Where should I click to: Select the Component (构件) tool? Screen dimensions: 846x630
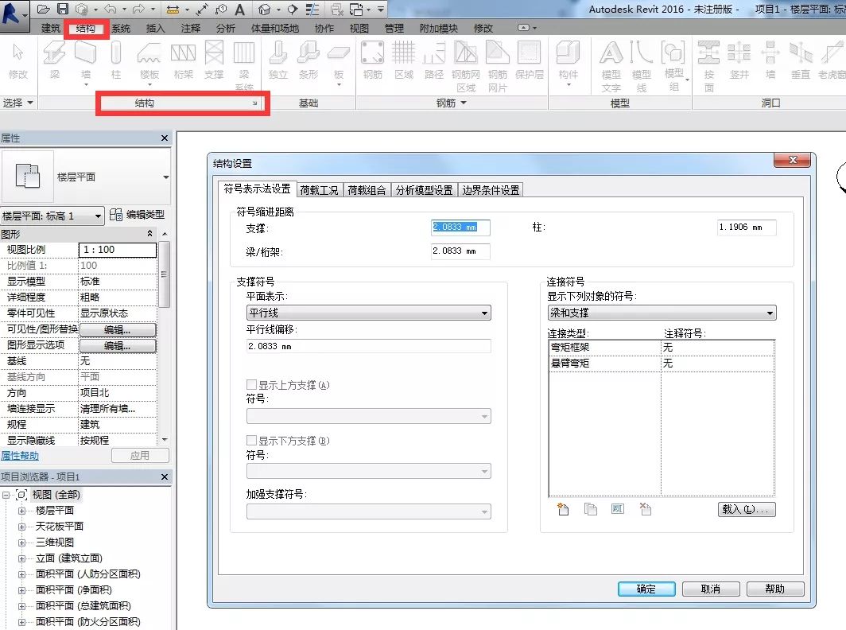[x=569, y=62]
